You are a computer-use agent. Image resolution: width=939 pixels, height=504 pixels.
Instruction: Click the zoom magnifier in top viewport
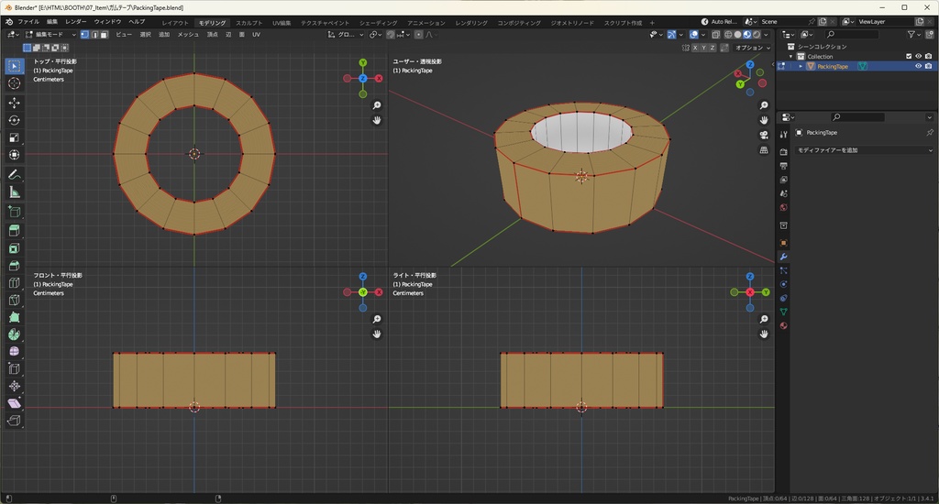pyautogui.click(x=377, y=105)
